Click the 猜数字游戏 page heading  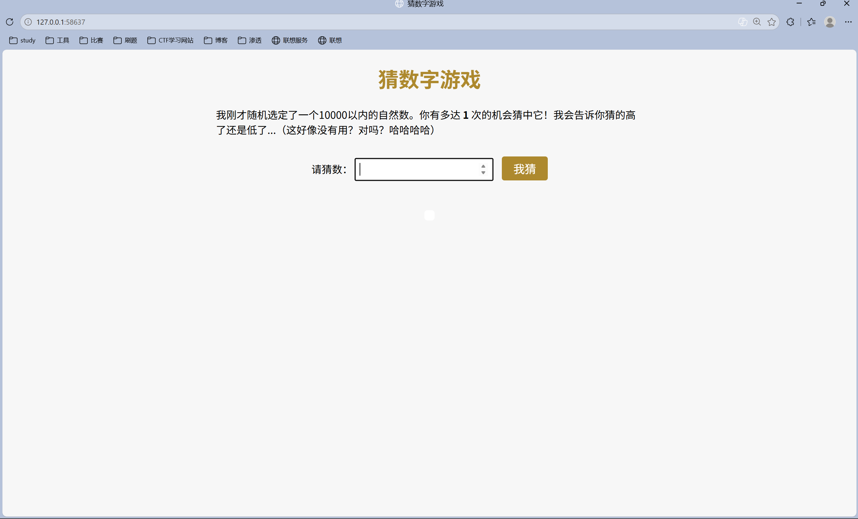(429, 80)
